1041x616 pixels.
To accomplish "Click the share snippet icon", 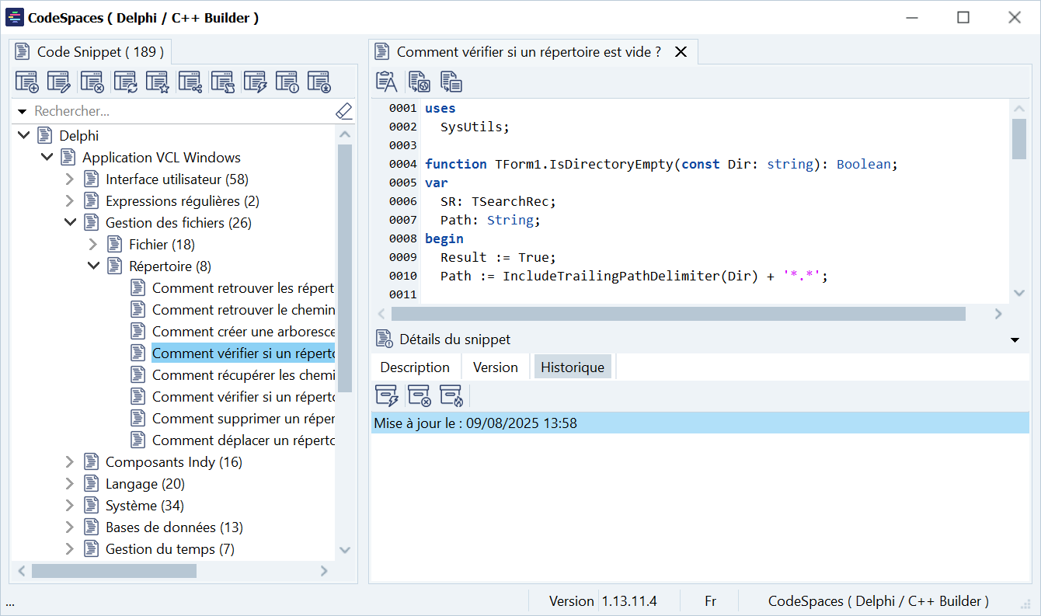I will (x=190, y=82).
